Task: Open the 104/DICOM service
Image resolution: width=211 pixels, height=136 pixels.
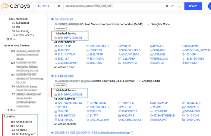Action: [x=192, y=116]
